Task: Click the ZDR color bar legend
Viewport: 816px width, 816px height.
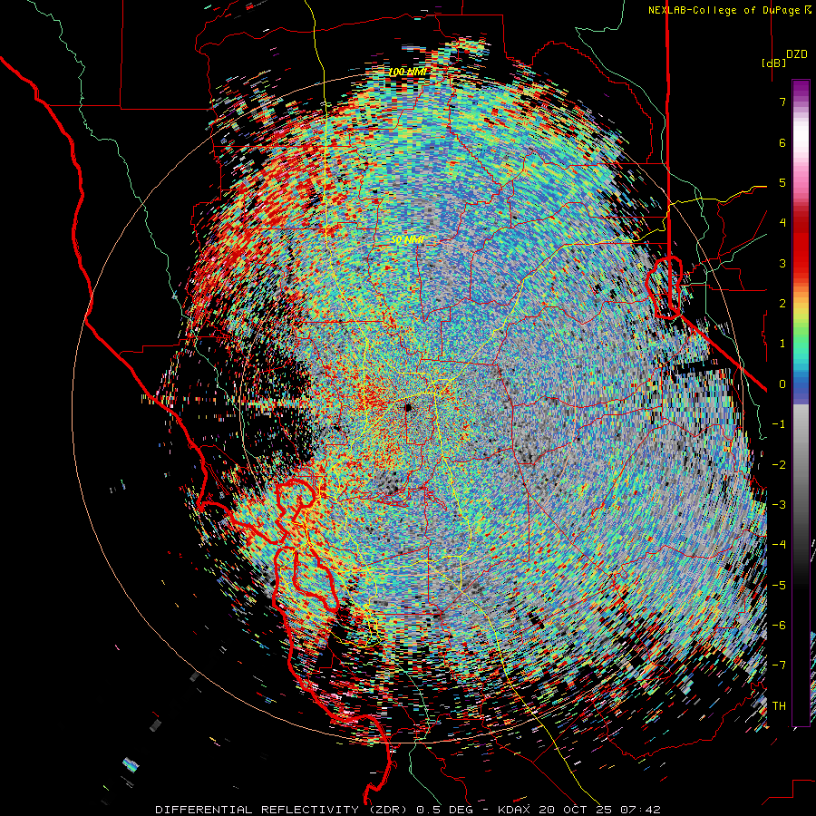Action: (x=801, y=403)
